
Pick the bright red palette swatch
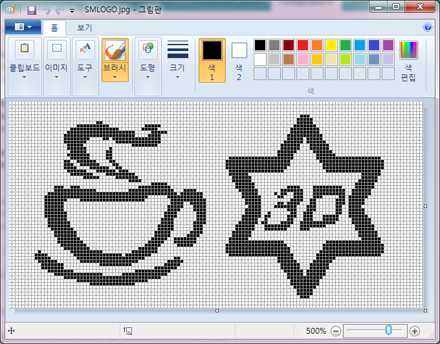click(x=303, y=45)
